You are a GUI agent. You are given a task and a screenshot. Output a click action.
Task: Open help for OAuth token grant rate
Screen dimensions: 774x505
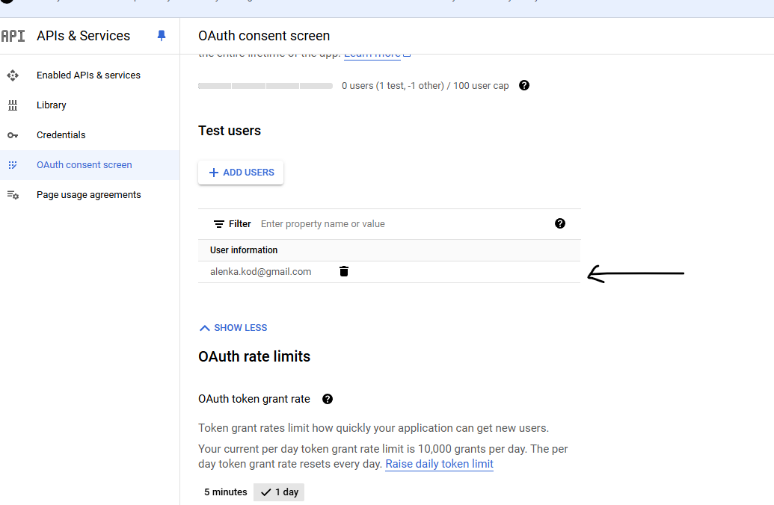327,399
